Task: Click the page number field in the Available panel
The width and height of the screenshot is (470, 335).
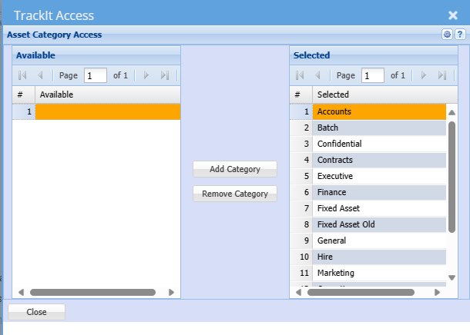Action: click(x=96, y=75)
